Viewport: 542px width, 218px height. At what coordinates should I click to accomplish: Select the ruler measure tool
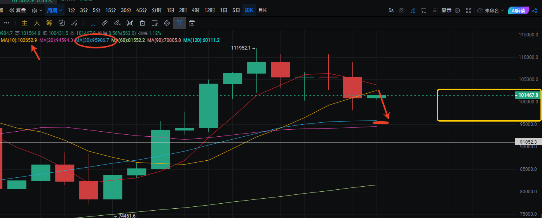(x=105, y=23)
